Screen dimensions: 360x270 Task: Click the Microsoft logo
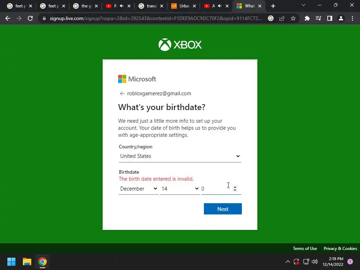pos(137,79)
